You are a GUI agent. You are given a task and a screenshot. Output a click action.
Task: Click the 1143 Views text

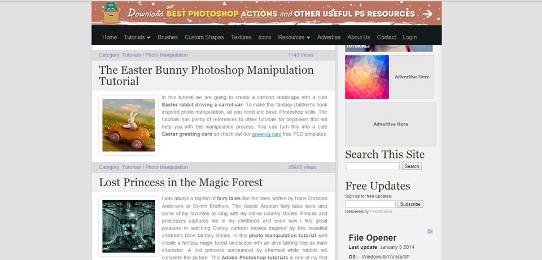pos(300,55)
